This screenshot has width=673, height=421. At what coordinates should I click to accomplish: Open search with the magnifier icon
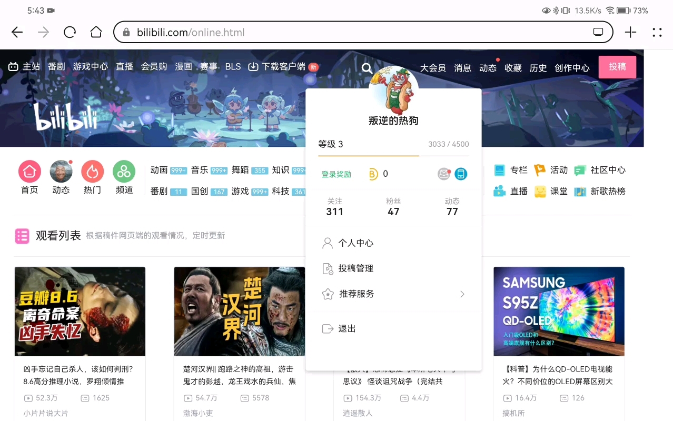(367, 67)
